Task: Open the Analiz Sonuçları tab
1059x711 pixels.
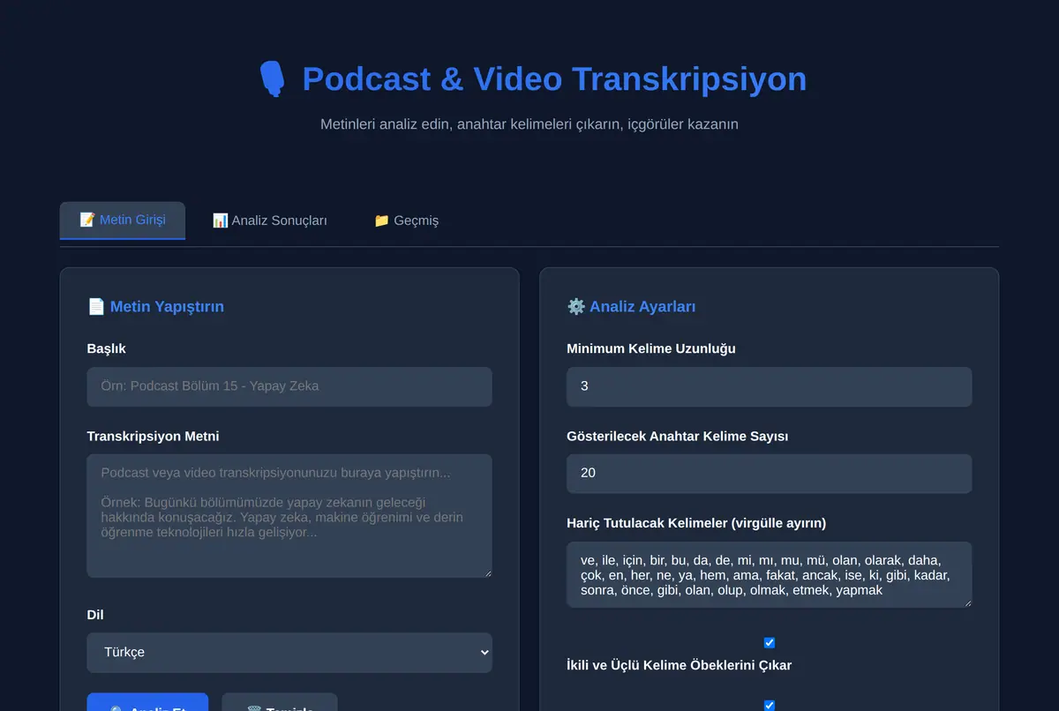Action: 269,221
